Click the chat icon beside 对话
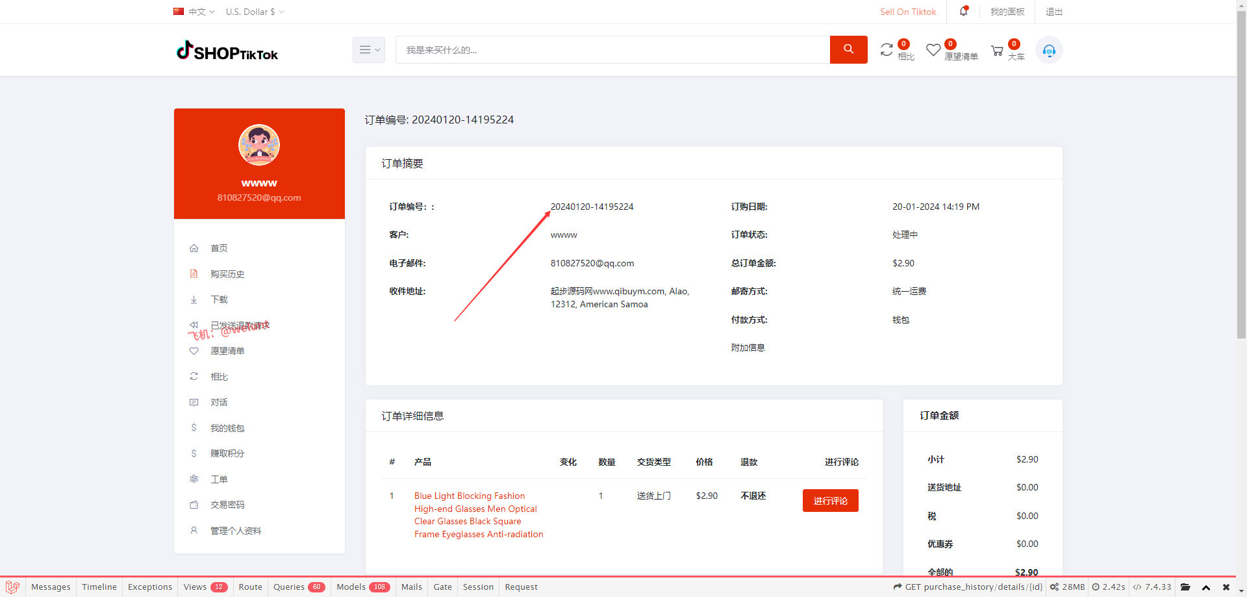The width and height of the screenshot is (1247, 597). click(x=194, y=403)
